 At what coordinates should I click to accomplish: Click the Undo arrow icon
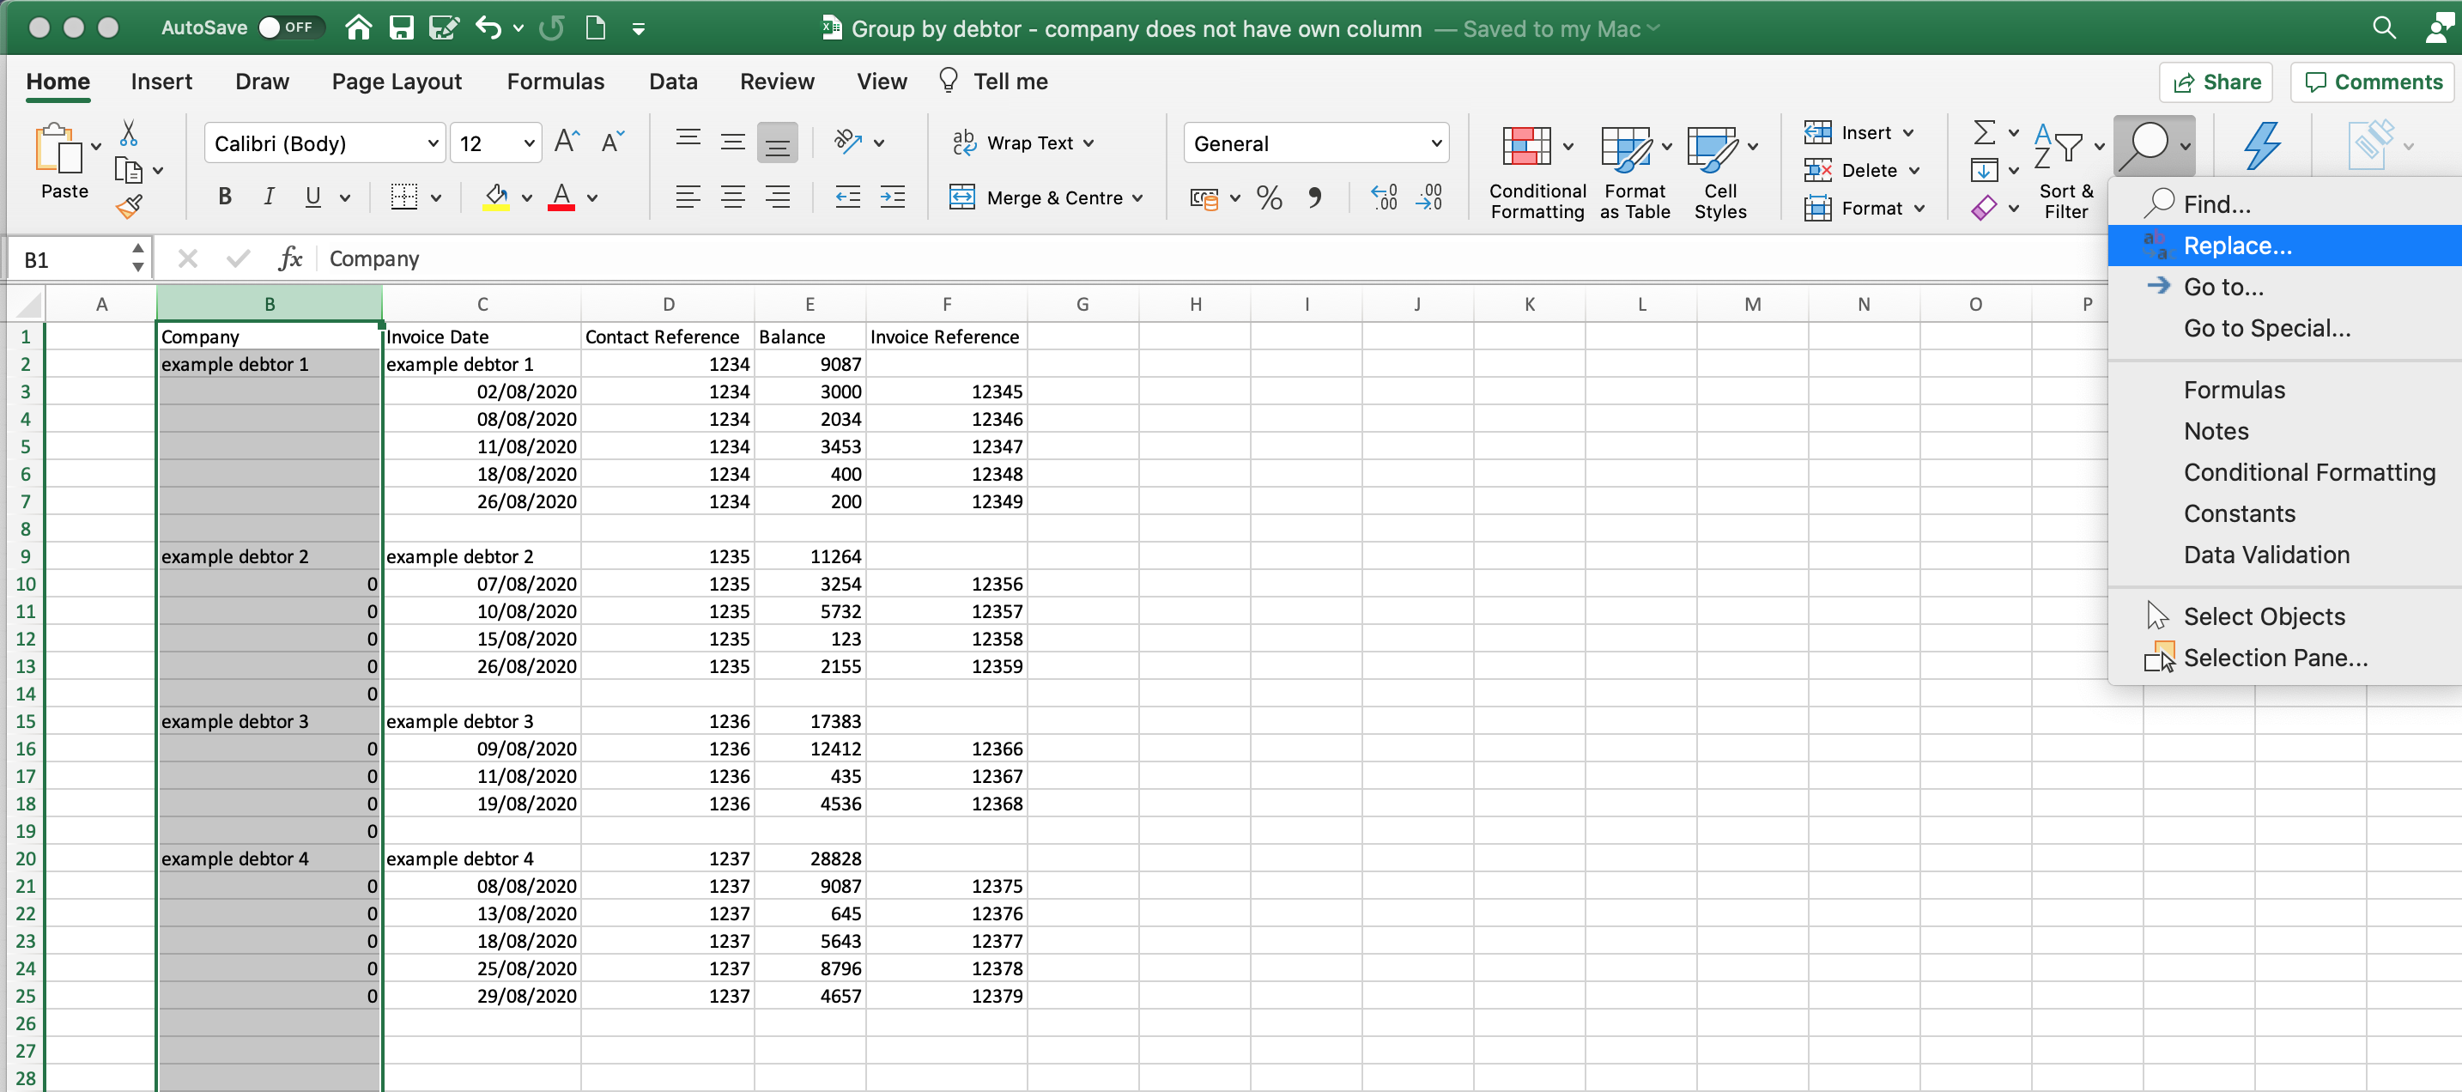488,27
